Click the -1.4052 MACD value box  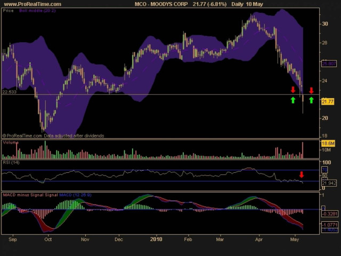coord(330,230)
